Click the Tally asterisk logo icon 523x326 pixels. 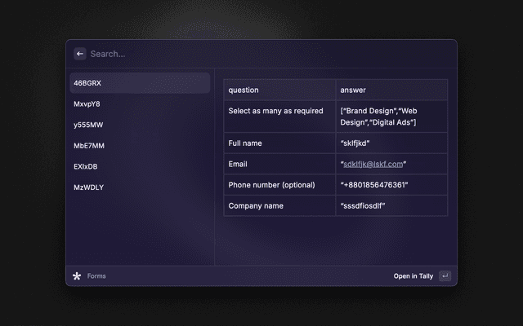(77, 276)
